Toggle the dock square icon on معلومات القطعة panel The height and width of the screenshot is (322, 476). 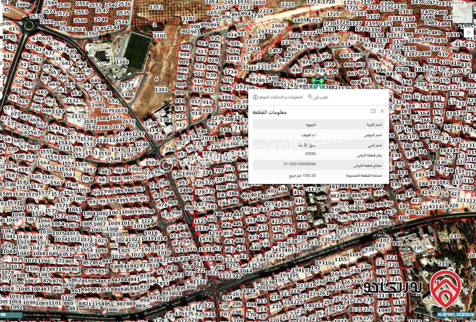click(x=372, y=111)
